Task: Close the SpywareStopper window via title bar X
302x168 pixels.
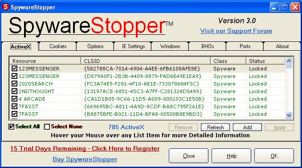Action: [295, 7]
